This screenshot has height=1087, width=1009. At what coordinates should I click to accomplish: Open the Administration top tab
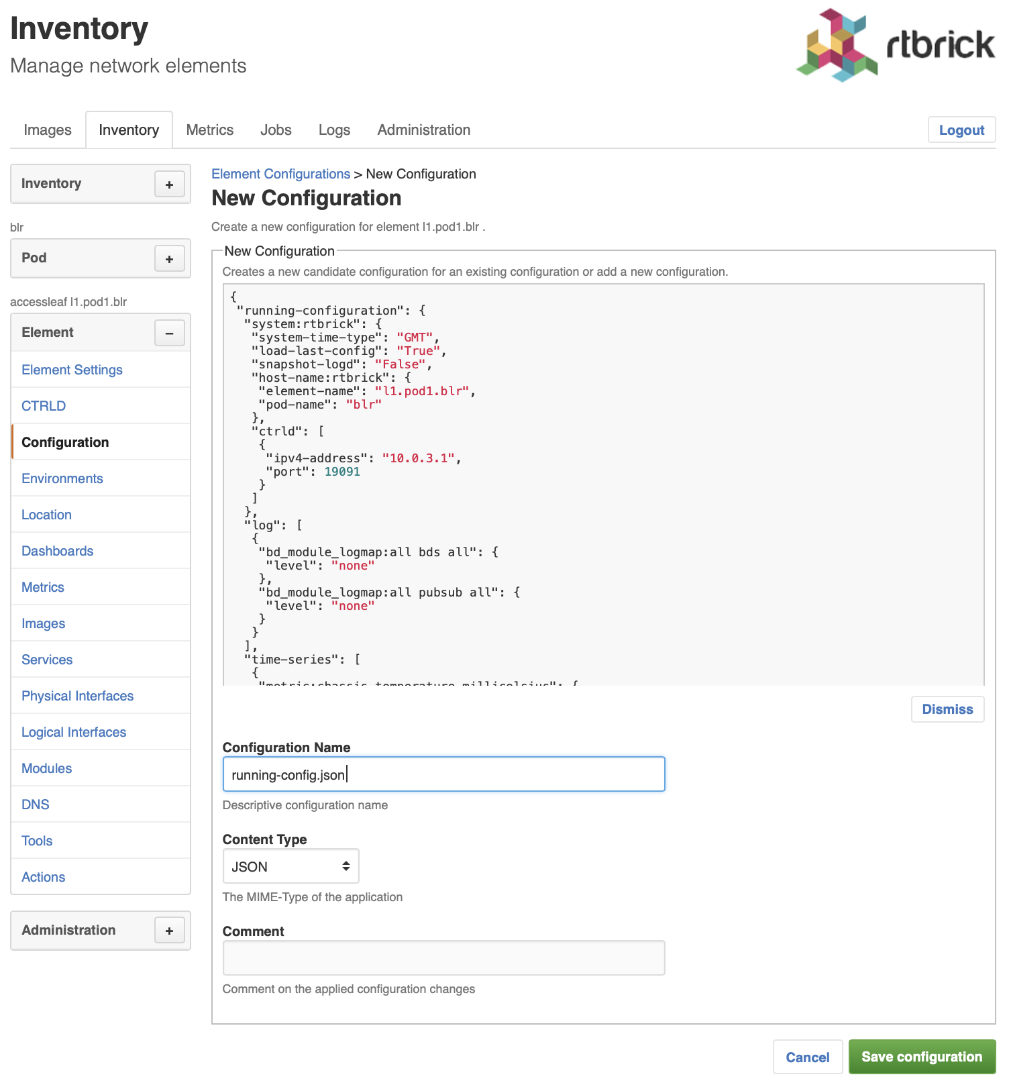pos(424,130)
